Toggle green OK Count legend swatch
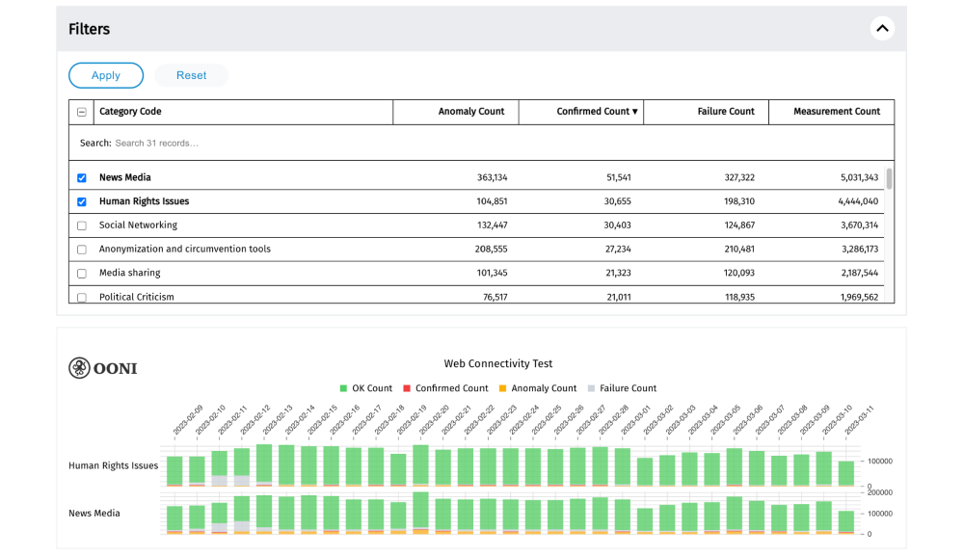The image size is (964, 555). coord(343,388)
